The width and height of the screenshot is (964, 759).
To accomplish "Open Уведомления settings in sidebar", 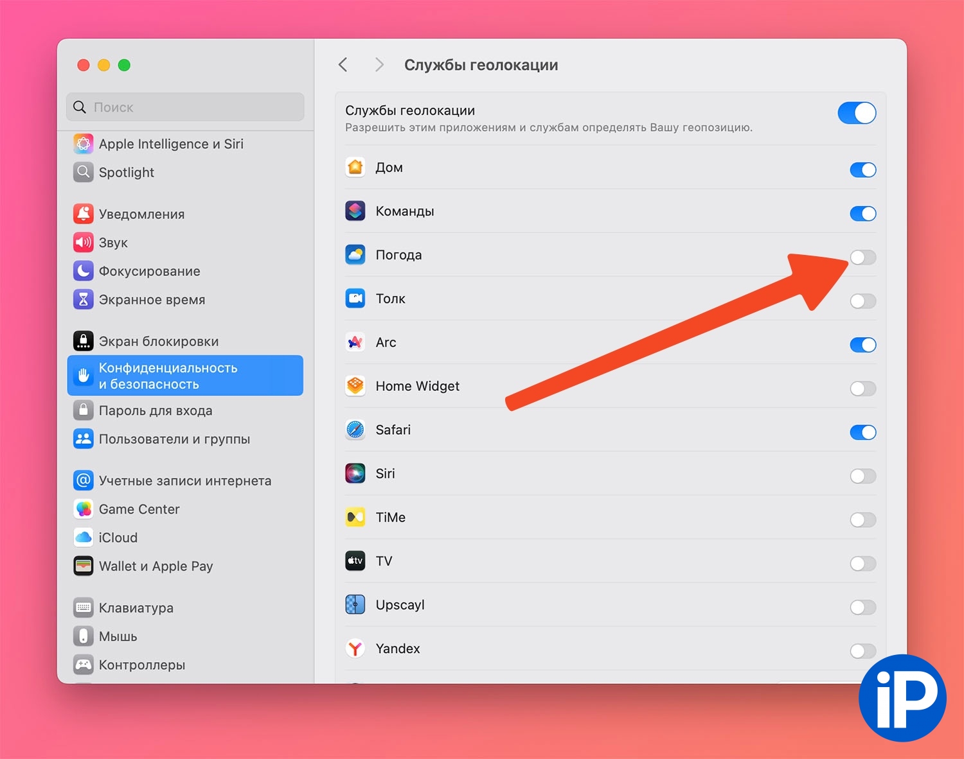I will pos(141,214).
